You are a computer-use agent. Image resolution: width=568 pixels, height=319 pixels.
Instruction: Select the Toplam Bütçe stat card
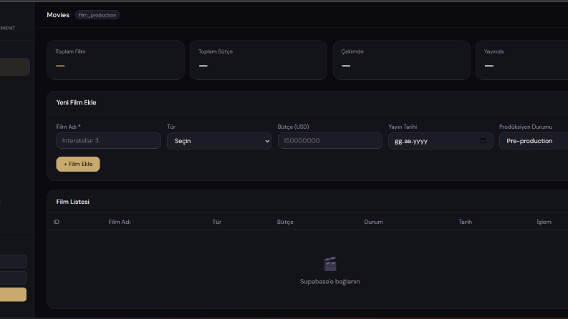coord(259,60)
